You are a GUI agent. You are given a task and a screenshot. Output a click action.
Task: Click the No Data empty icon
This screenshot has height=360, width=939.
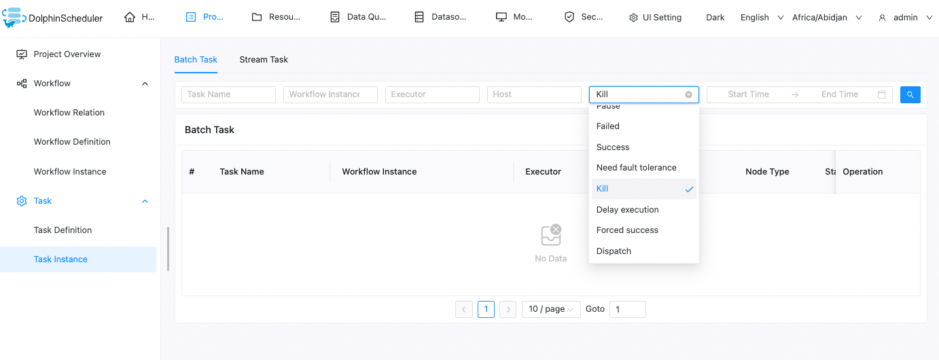click(x=551, y=235)
